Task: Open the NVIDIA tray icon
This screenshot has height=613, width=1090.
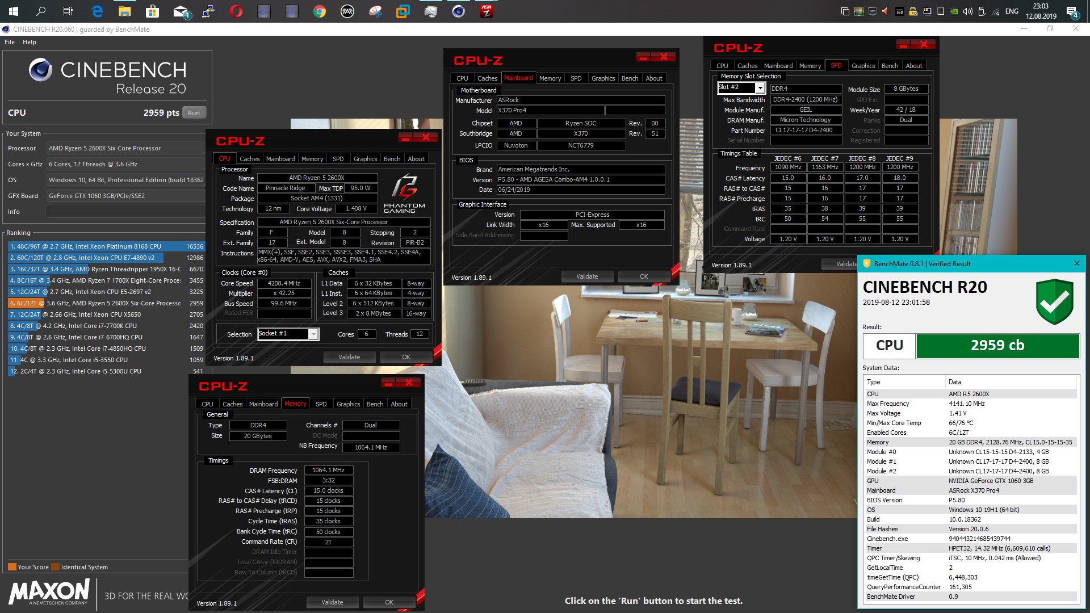Action: click(954, 11)
